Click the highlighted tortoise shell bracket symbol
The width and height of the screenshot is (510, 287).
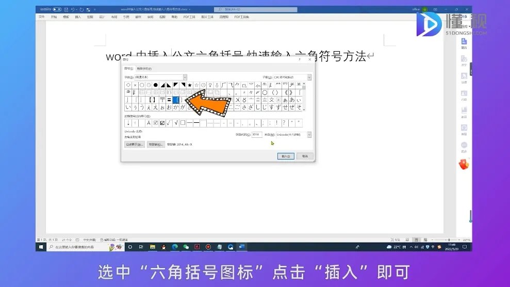click(x=176, y=100)
